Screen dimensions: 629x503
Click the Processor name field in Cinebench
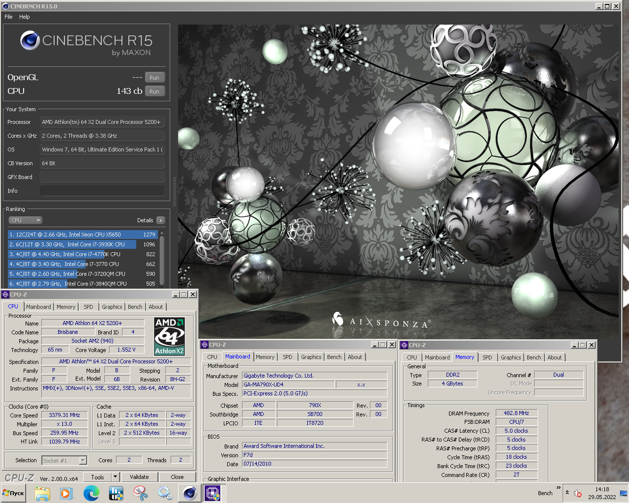click(x=102, y=122)
